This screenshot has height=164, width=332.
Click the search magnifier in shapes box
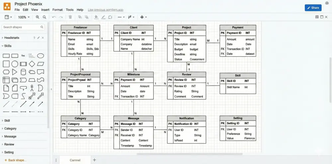tap(42, 27)
